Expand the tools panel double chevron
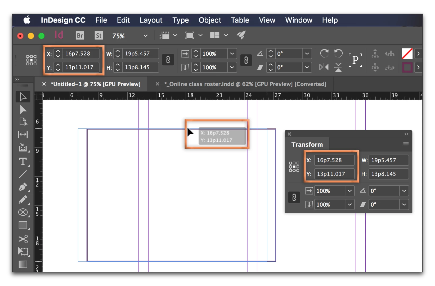 (17, 79)
